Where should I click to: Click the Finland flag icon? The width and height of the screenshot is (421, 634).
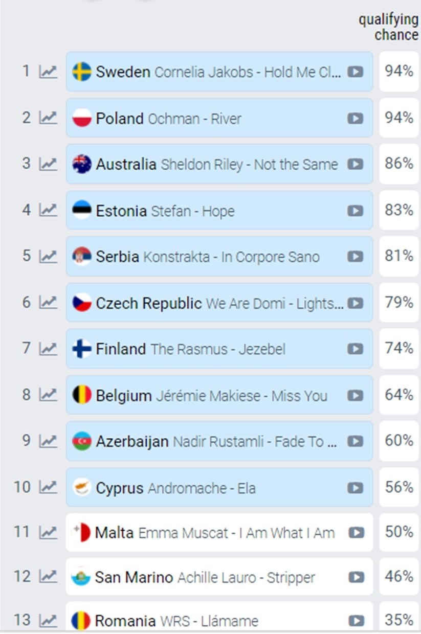tap(82, 349)
